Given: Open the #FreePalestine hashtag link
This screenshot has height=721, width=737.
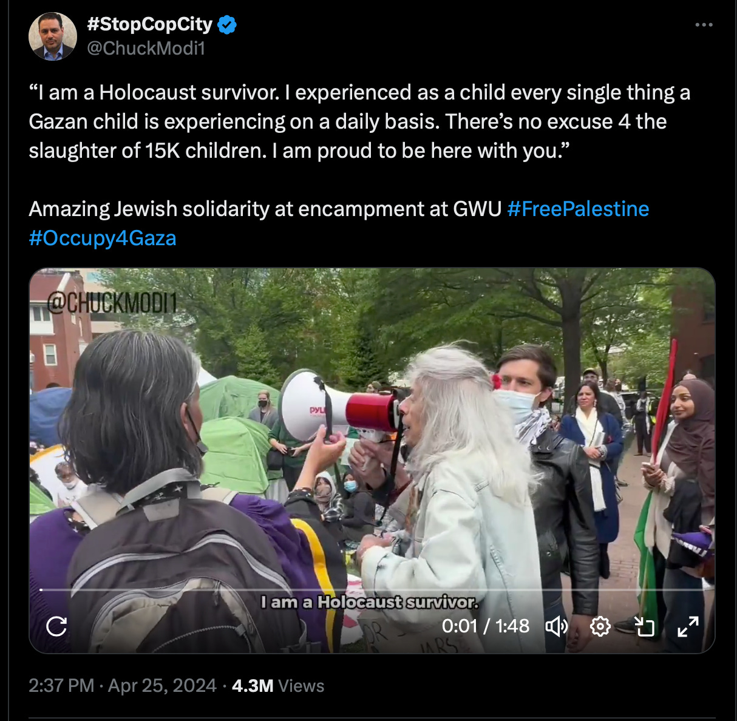Looking at the screenshot, I should (x=578, y=209).
